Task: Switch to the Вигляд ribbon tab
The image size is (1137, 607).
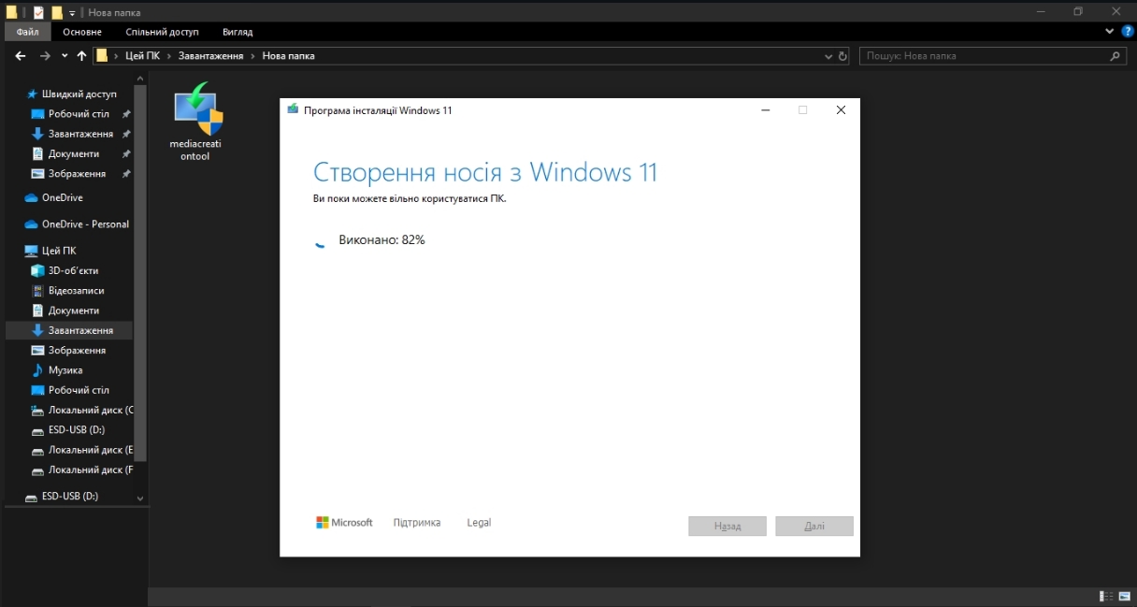Action: click(x=237, y=32)
